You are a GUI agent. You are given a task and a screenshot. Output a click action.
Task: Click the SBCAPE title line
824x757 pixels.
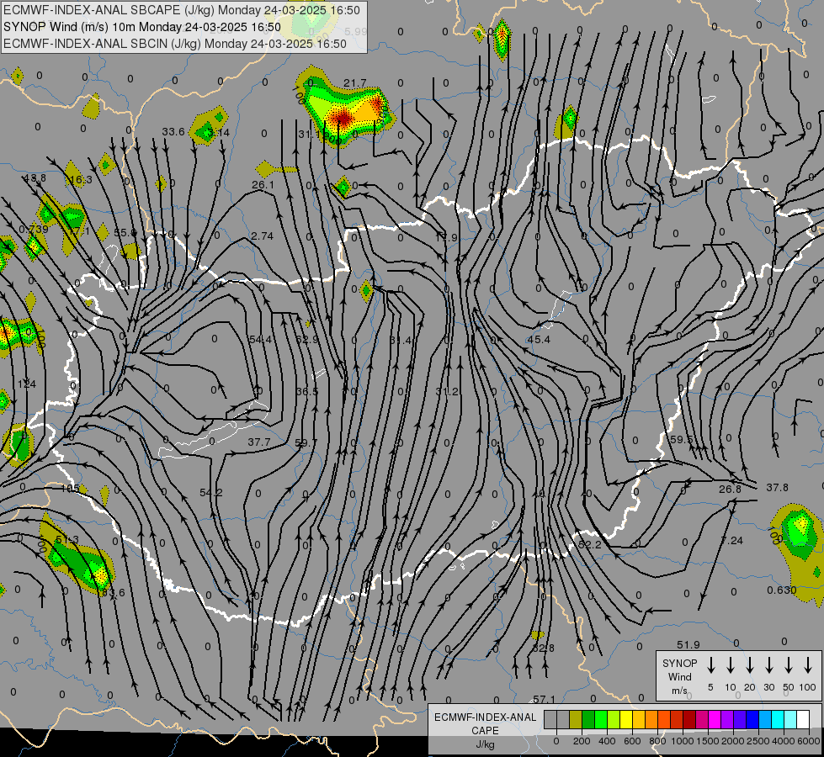(182, 10)
